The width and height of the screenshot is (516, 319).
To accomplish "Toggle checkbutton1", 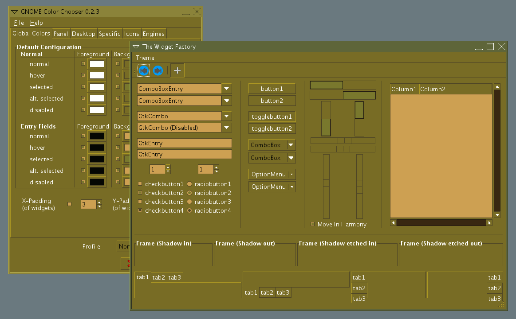I will point(140,184).
